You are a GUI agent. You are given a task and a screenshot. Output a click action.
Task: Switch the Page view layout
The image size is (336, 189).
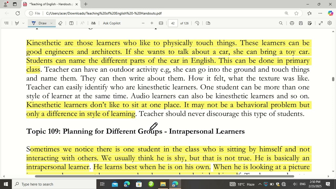click(x=208, y=23)
